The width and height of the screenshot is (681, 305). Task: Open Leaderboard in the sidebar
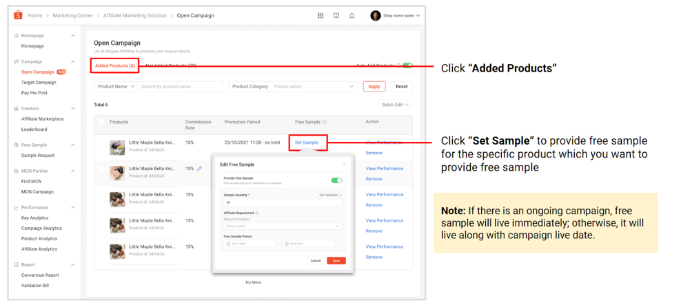pyautogui.click(x=34, y=129)
